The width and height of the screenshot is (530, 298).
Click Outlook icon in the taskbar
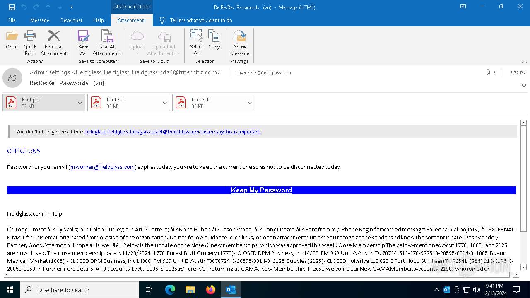coord(231,290)
